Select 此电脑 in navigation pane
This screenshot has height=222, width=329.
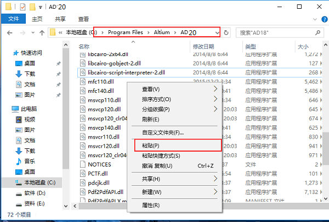point(29,109)
